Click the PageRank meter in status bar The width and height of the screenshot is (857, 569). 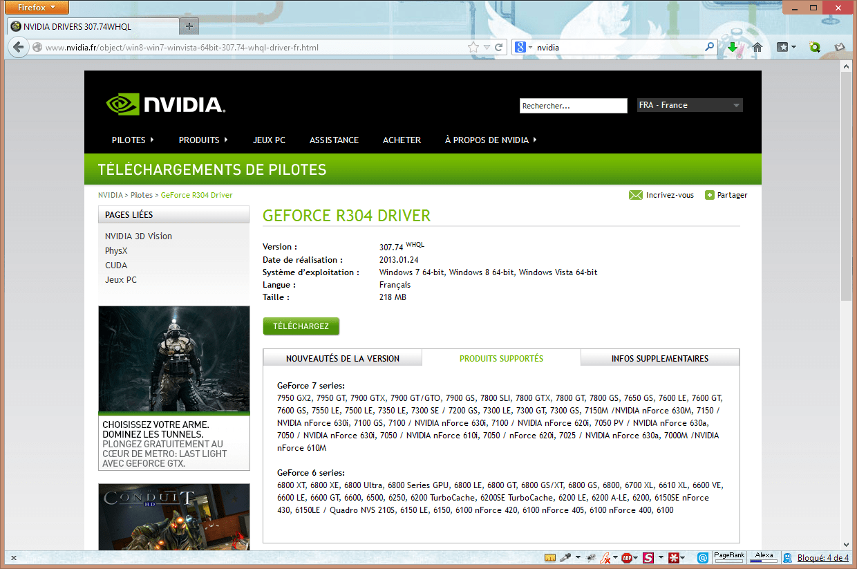(729, 557)
